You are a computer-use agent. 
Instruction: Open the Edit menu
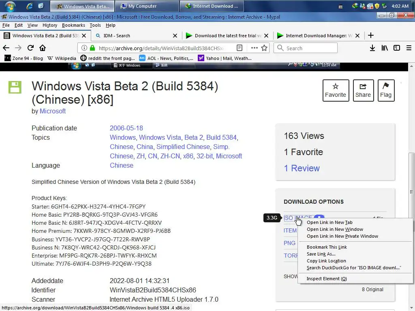tap(18, 25)
